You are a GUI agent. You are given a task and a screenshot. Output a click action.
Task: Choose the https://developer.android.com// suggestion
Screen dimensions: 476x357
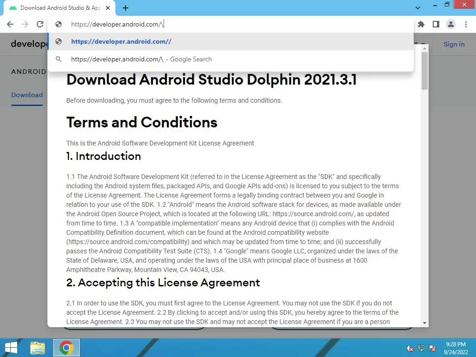point(231,41)
